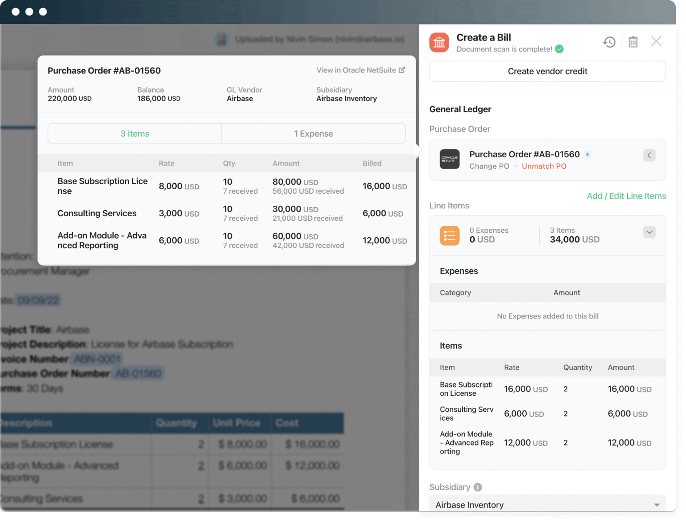Image resolution: width=686 pixels, height=523 pixels.
Task: Click Subsidiary info icon
Action: point(478,487)
